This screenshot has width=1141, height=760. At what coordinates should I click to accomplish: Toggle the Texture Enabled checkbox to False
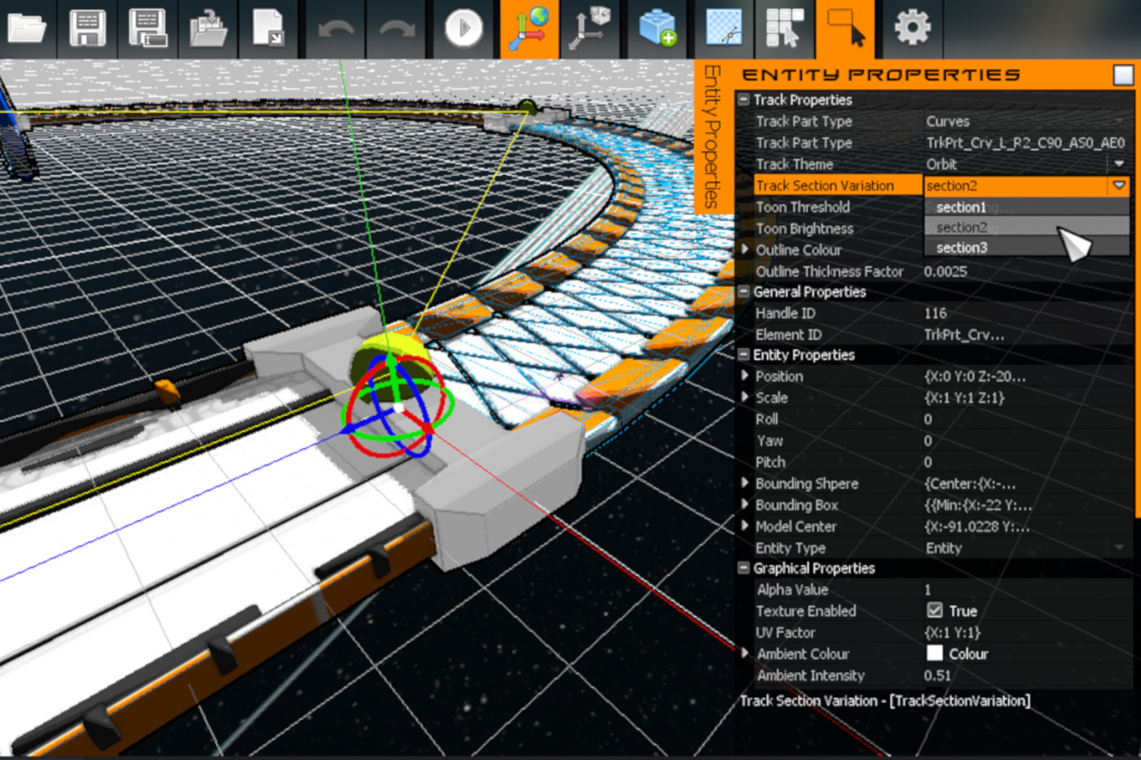(936, 611)
